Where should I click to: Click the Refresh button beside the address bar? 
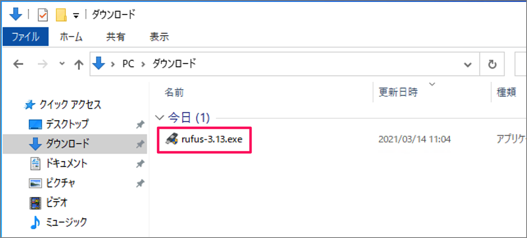(492, 64)
